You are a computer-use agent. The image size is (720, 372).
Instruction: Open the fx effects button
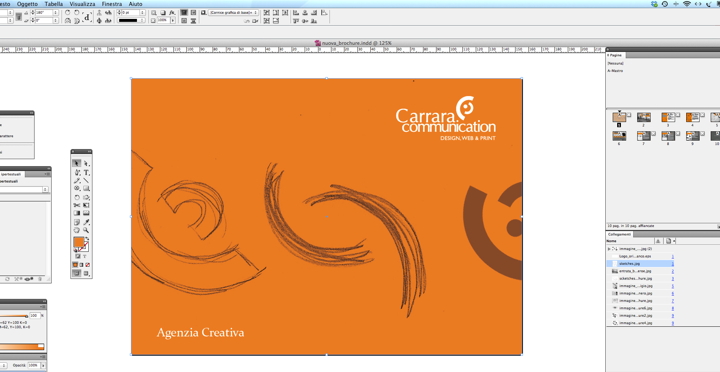[x=172, y=13]
